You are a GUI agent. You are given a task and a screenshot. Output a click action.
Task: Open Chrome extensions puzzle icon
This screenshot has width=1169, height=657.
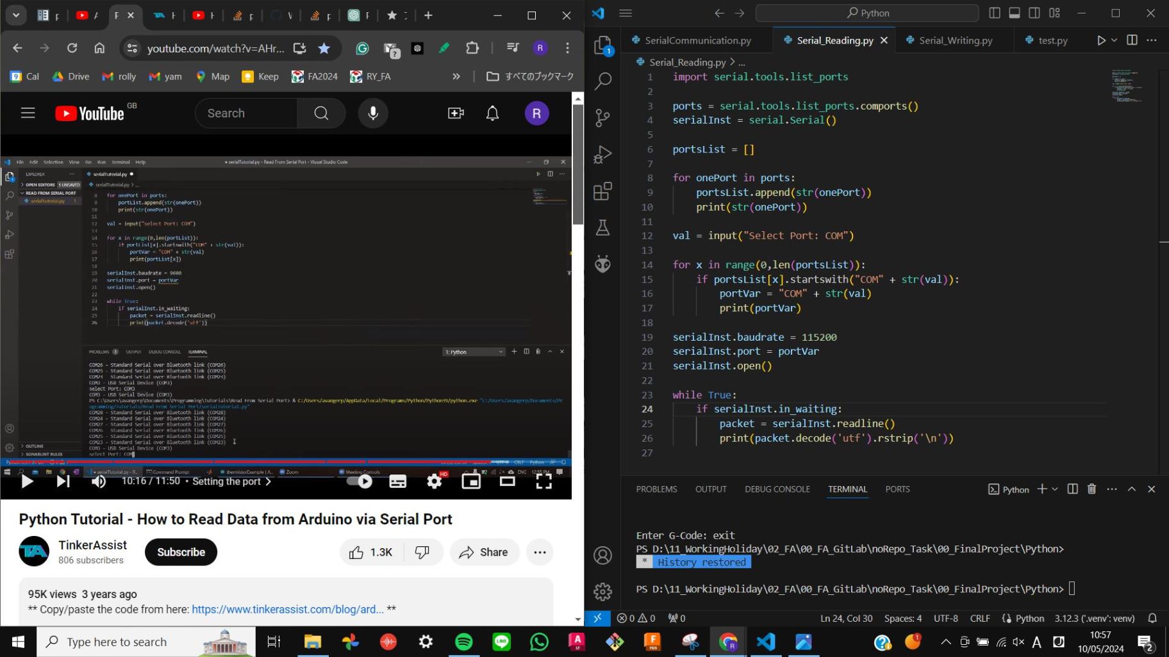coord(472,48)
